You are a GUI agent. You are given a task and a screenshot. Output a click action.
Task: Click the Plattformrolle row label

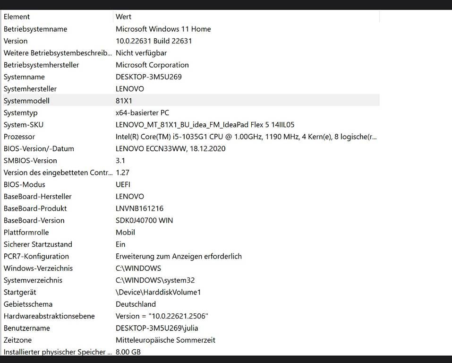[26, 233]
